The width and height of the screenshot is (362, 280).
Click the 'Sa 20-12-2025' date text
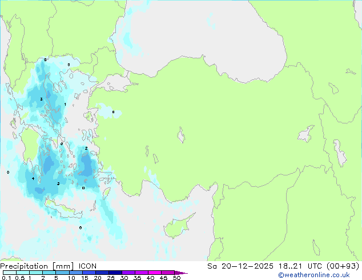point(240,266)
